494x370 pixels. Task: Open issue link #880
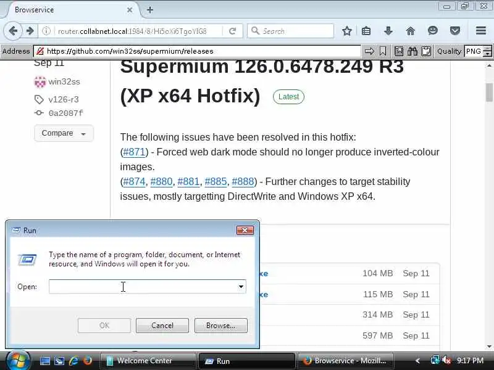161,181
